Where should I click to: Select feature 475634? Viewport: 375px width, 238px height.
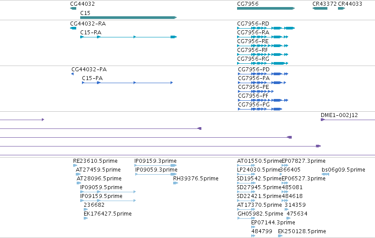289,219
